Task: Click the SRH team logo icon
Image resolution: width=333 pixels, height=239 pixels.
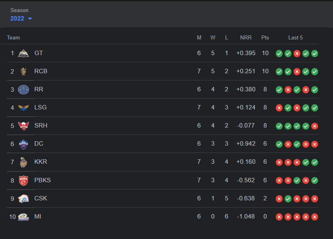Action: (x=23, y=126)
